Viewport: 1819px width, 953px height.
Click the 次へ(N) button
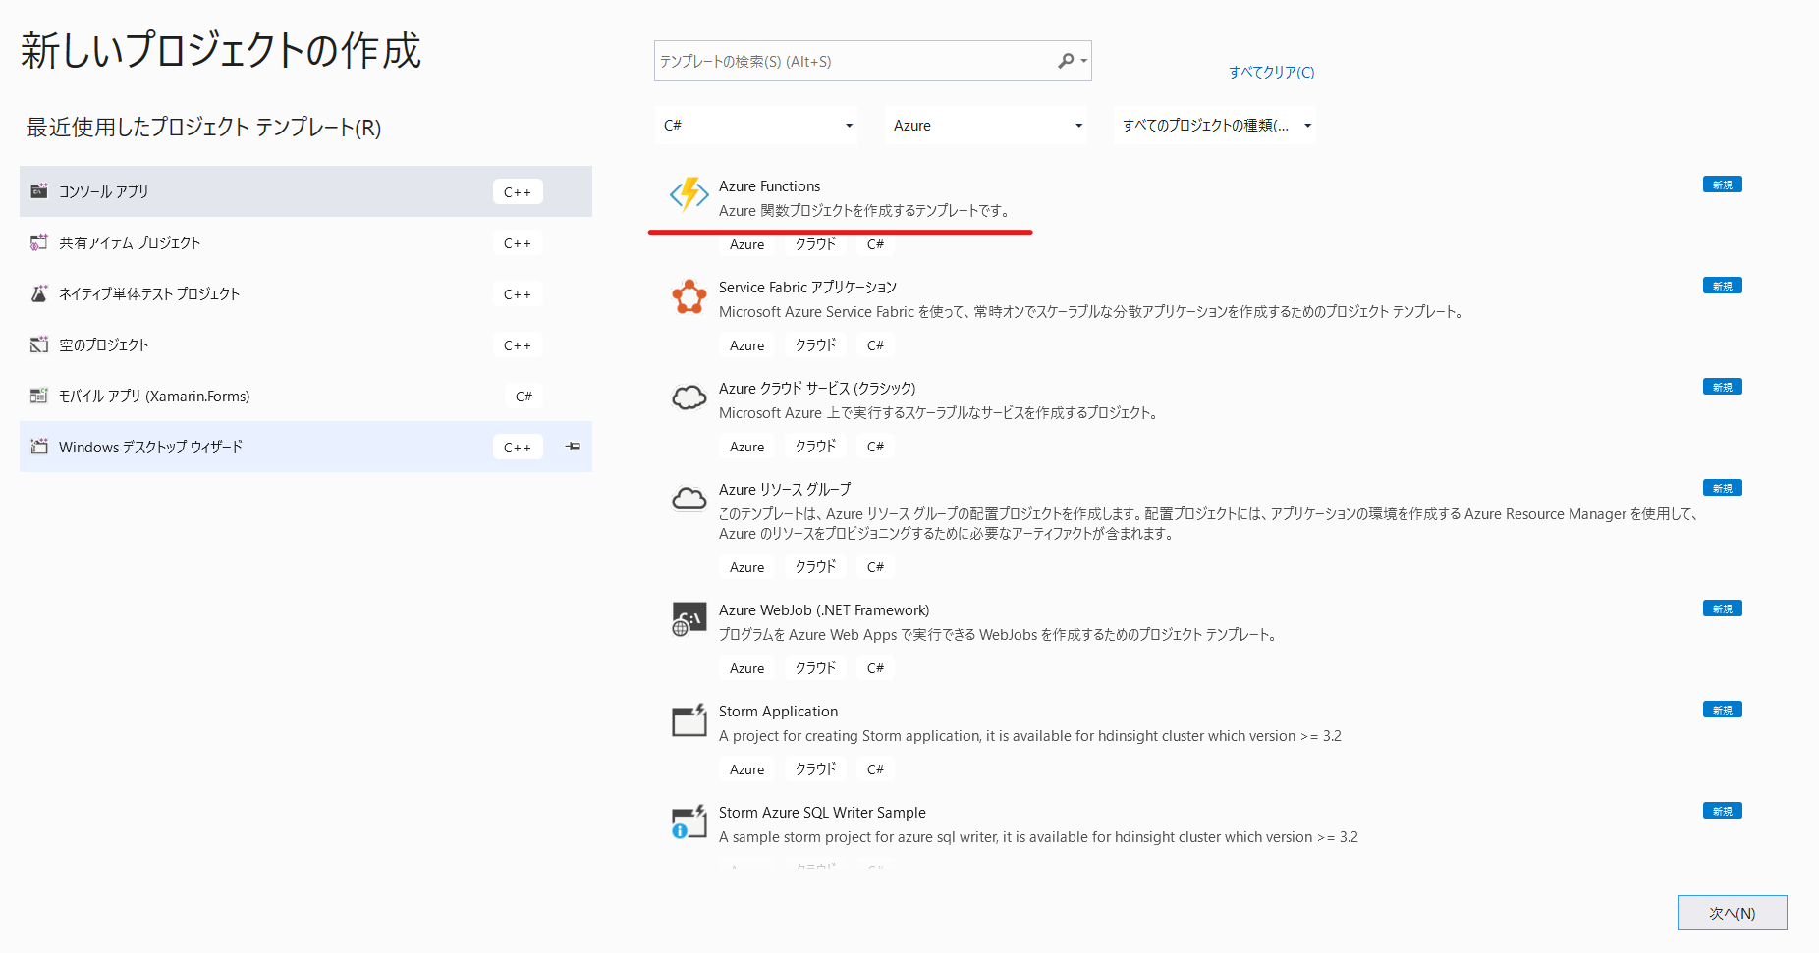(x=1732, y=913)
